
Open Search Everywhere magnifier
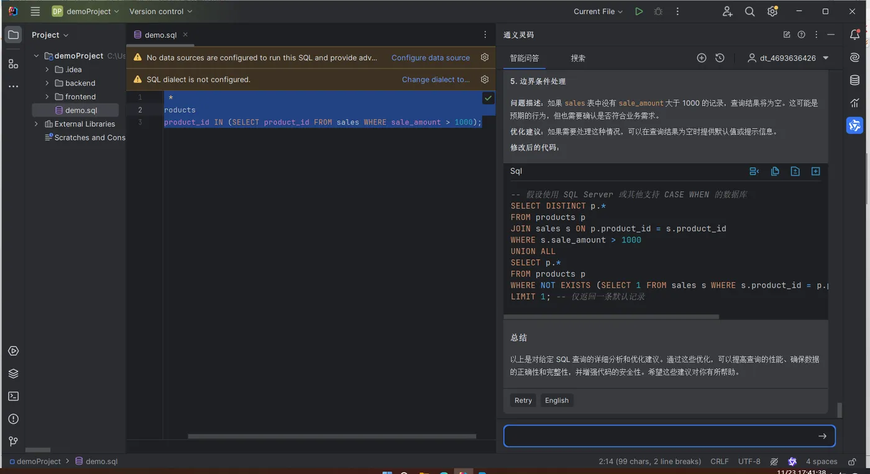tap(750, 11)
